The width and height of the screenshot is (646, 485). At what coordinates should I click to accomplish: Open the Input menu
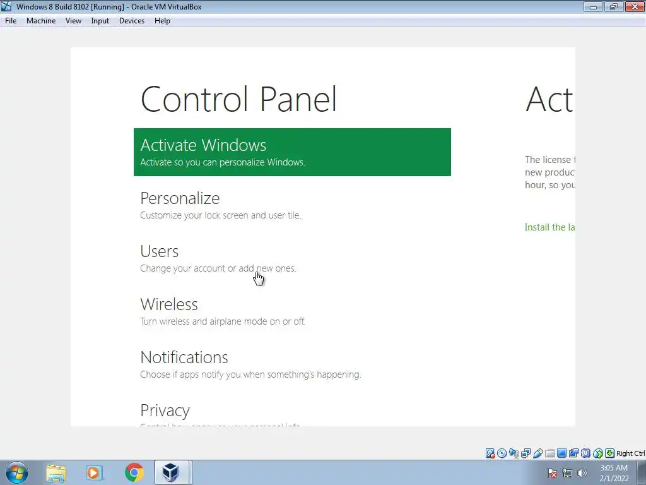(x=100, y=21)
